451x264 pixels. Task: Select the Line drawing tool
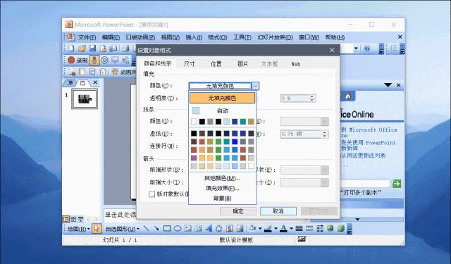tap(146, 229)
